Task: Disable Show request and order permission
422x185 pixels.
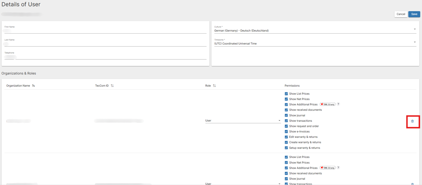Action: pos(286,126)
